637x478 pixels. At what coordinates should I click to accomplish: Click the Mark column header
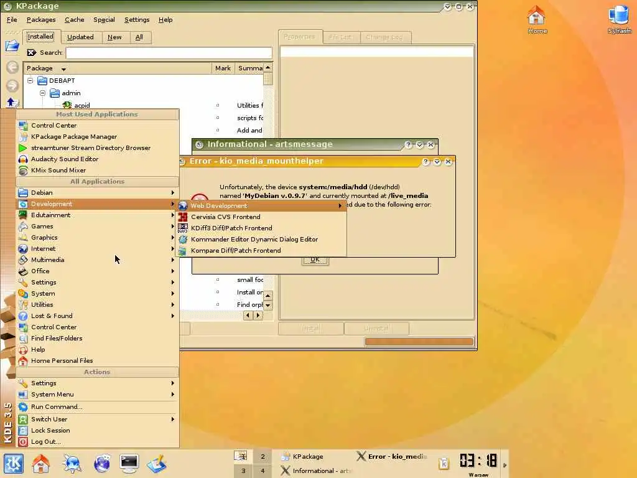pos(223,68)
